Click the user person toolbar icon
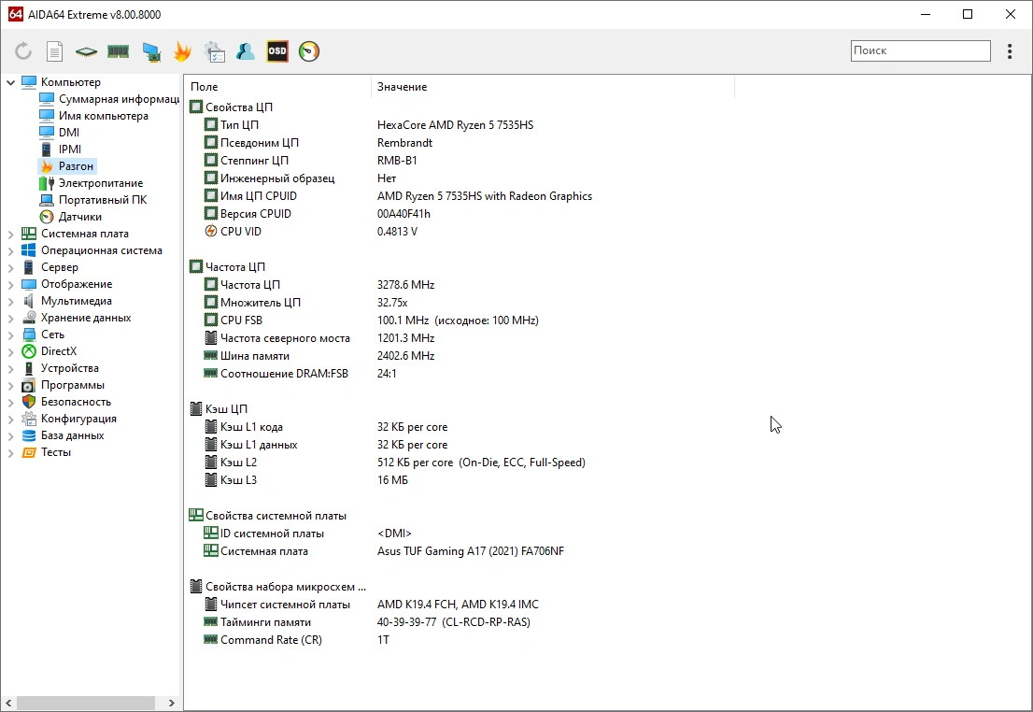 click(x=246, y=51)
